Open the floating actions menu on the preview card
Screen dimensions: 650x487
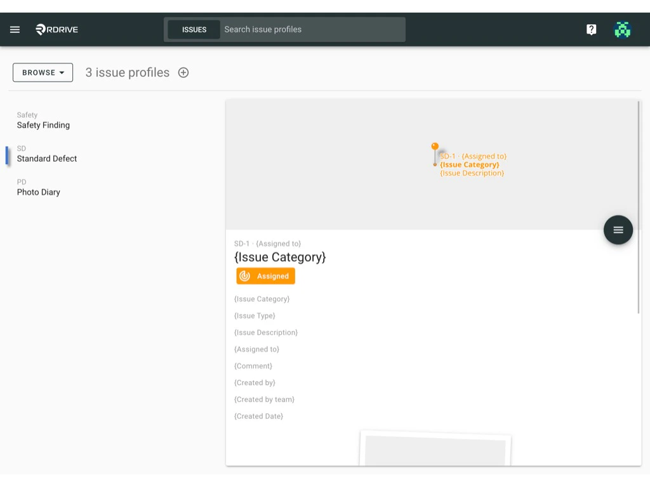618,230
